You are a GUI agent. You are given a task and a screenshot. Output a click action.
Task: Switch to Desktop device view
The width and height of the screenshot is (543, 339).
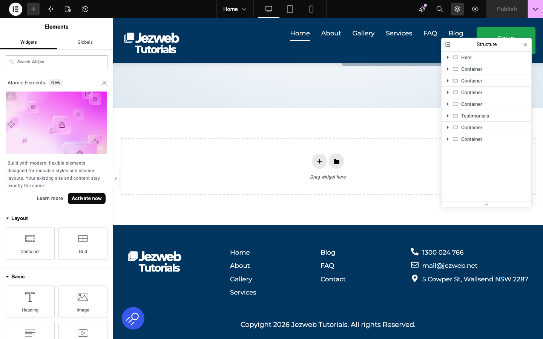(x=269, y=9)
